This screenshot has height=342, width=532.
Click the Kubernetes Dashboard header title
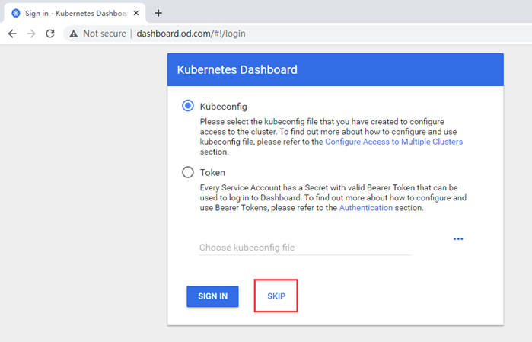click(237, 70)
